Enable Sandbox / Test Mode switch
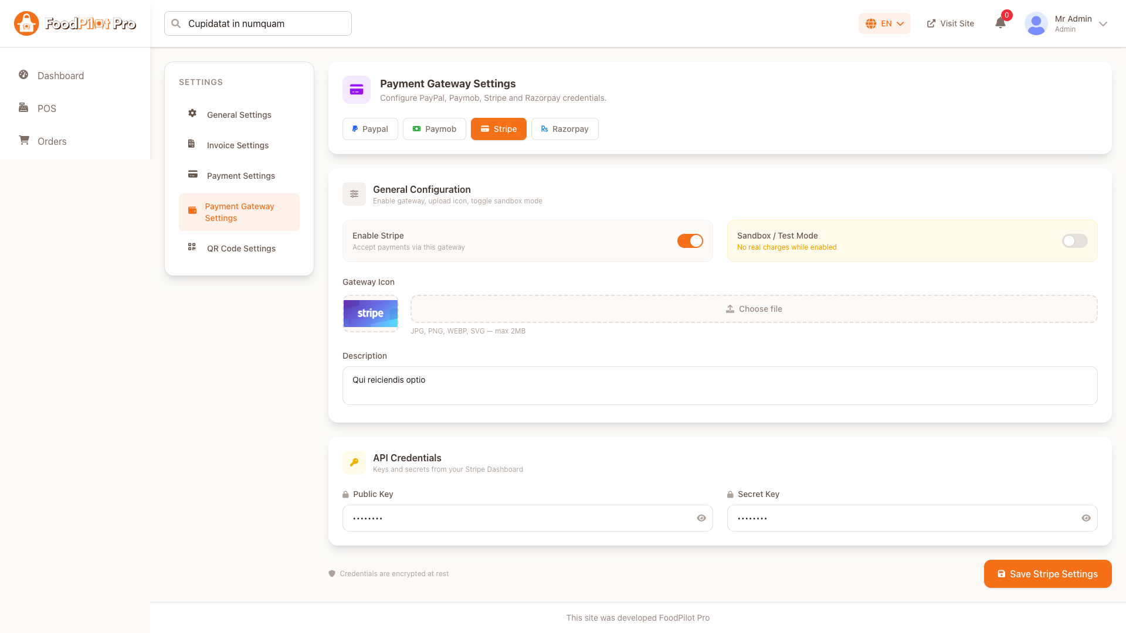The height and width of the screenshot is (633, 1126). [x=1075, y=241]
